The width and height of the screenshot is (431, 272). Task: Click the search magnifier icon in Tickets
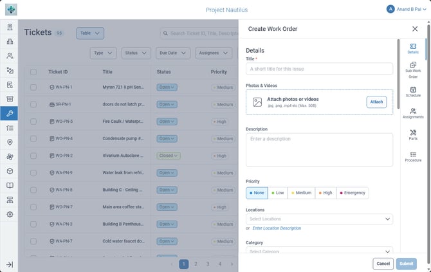[x=165, y=33]
